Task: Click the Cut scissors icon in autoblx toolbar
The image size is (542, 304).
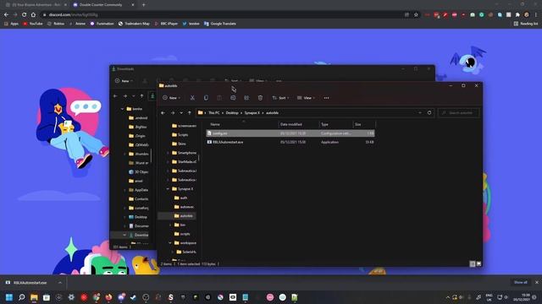Action: click(192, 98)
